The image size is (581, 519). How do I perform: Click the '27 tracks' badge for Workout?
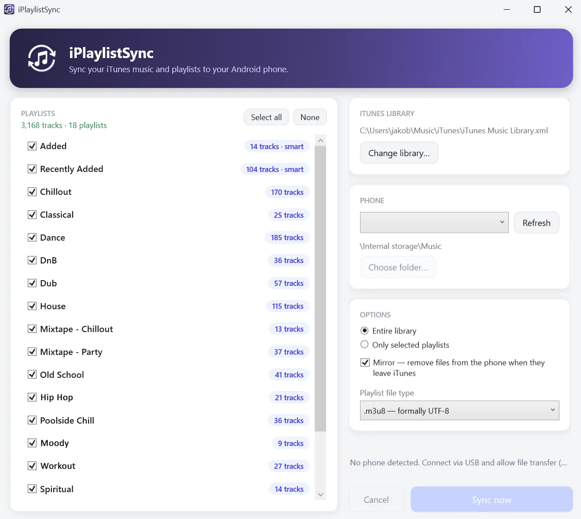click(289, 466)
